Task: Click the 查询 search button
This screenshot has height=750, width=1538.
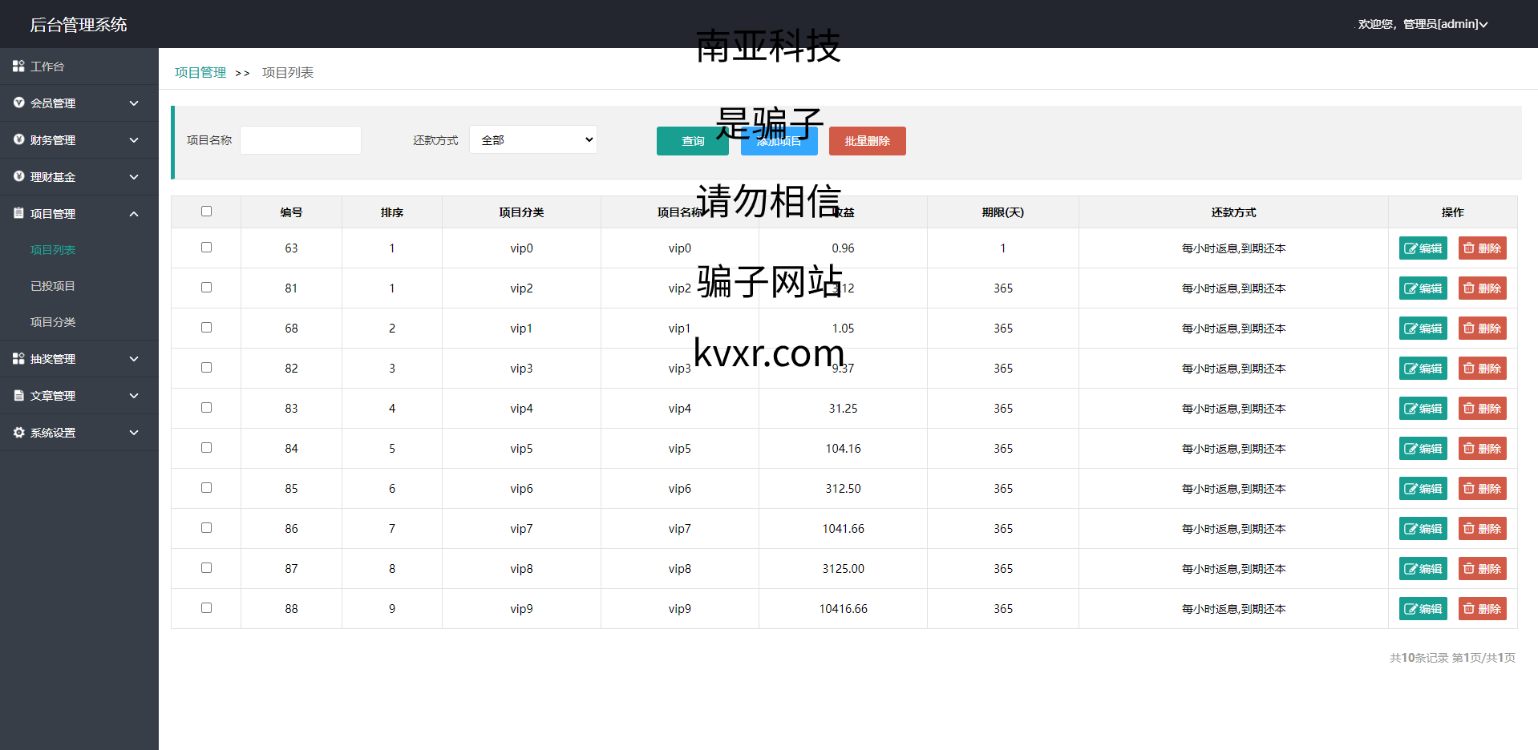Action: pyautogui.click(x=693, y=141)
